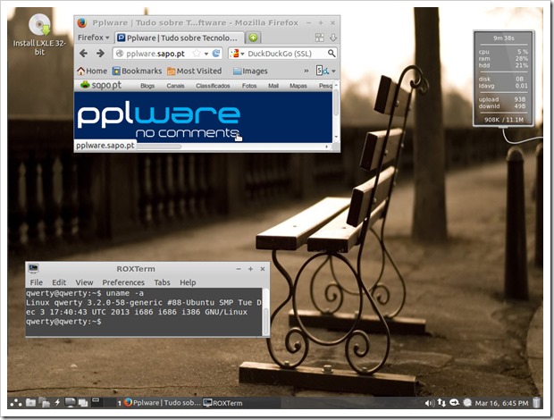Open the volume control tray icon
This screenshot has height=420, width=554.
coord(429,403)
